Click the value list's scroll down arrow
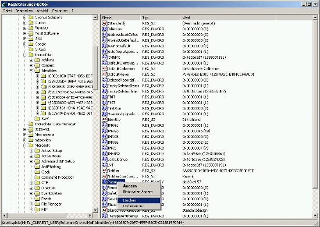The width and height of the screenshot is (320, 227). 315,215
